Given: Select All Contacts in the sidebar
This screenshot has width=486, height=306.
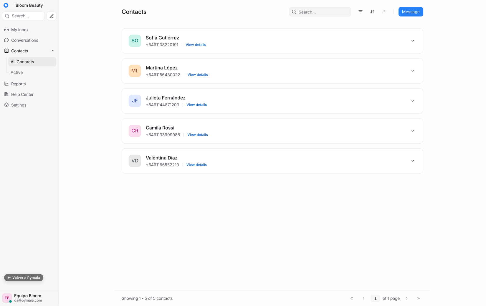Looking at the screenshot, I should tap(32, 62).
